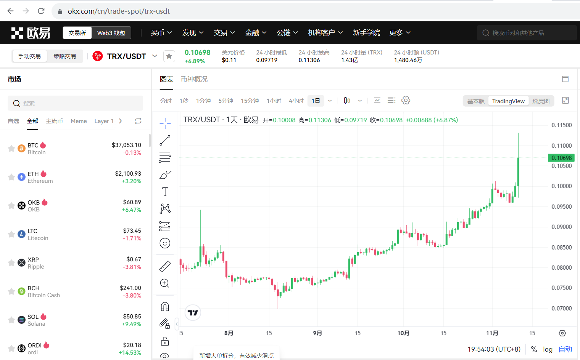Toggle the SOL favorite star
Viewport: 580px width, 360px height.
click(x=11, y=320)
